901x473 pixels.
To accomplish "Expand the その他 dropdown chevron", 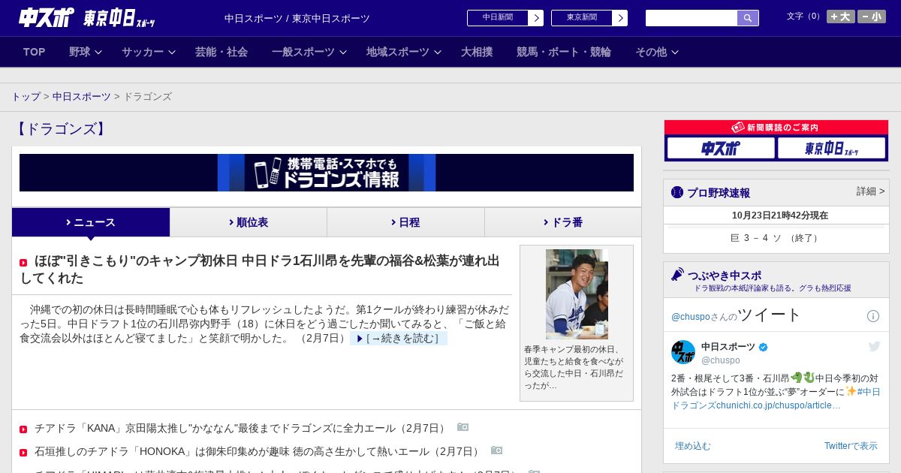I will [x=675, y=53].
